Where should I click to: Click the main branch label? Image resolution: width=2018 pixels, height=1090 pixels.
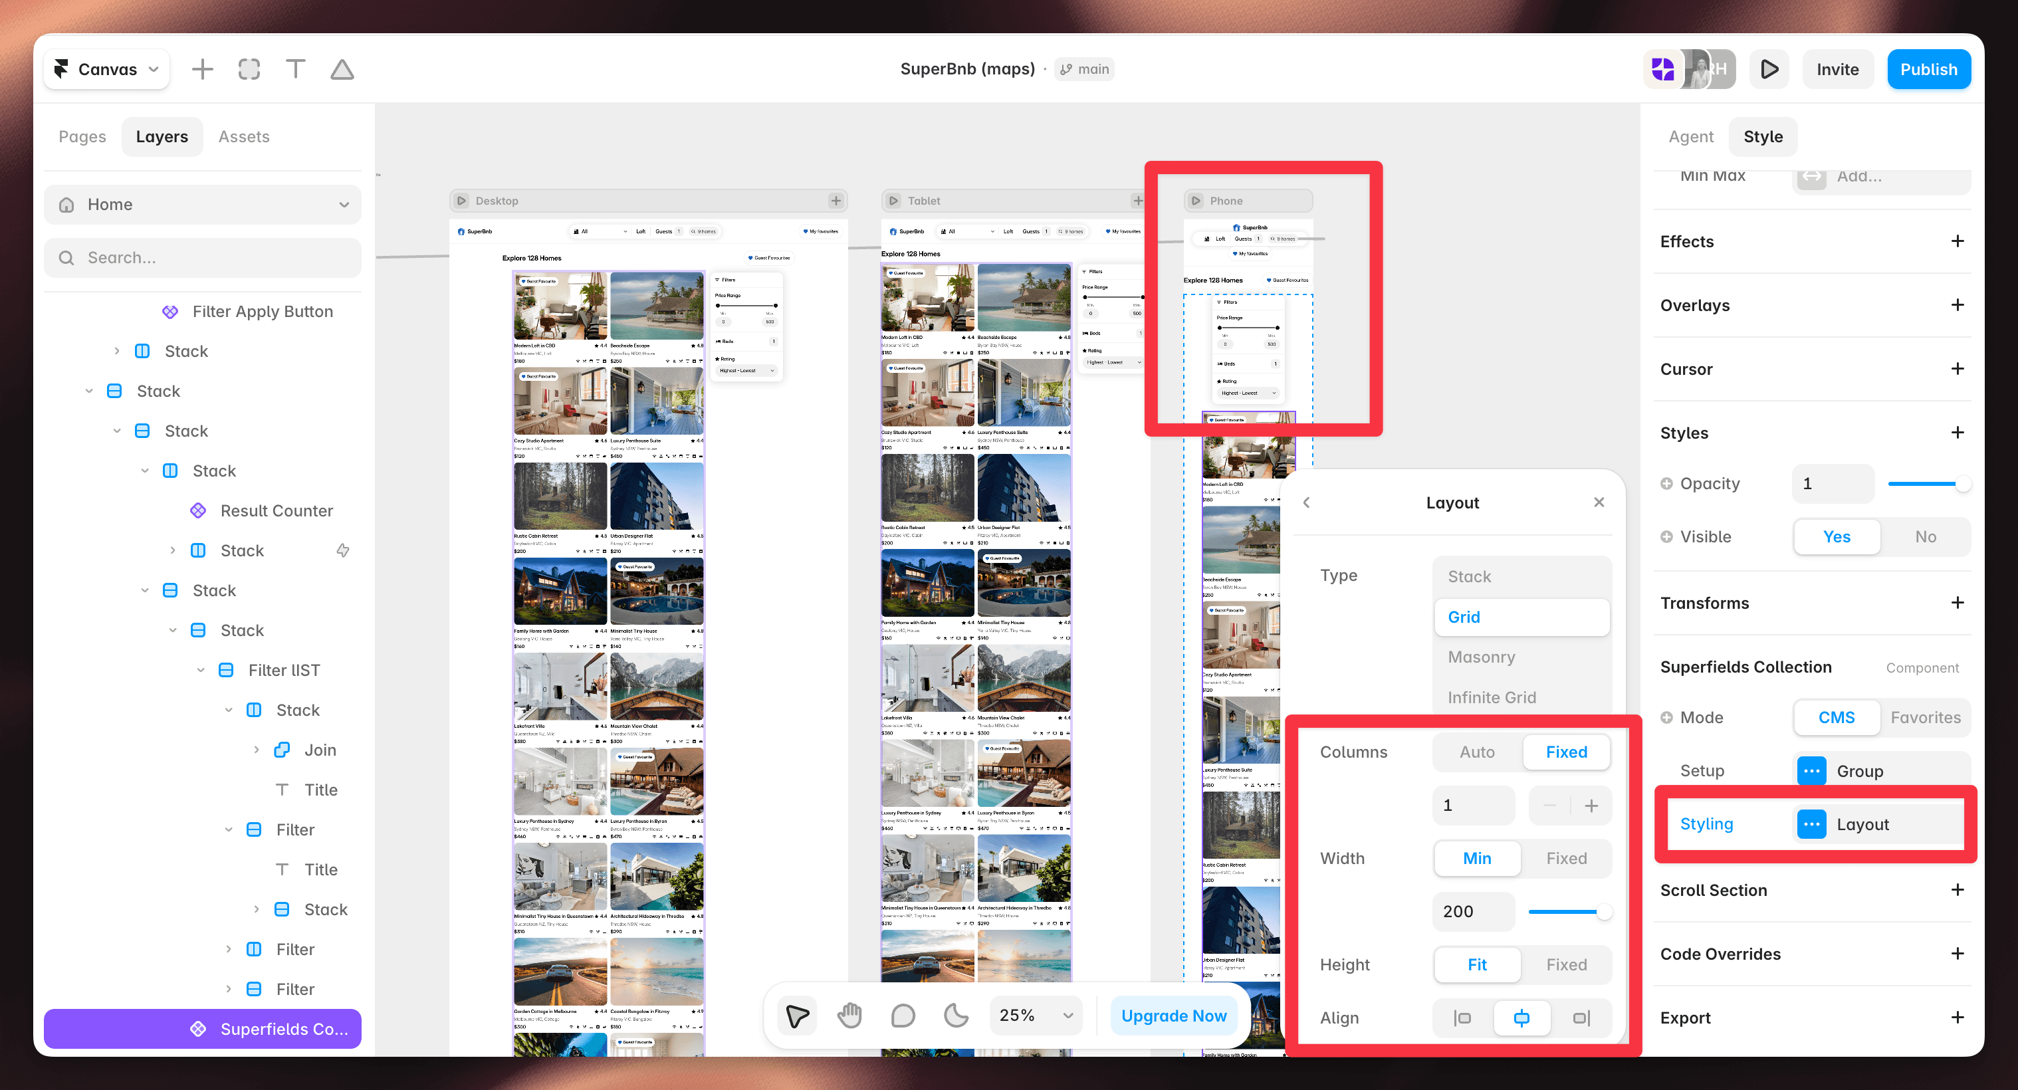[1084, 69]
